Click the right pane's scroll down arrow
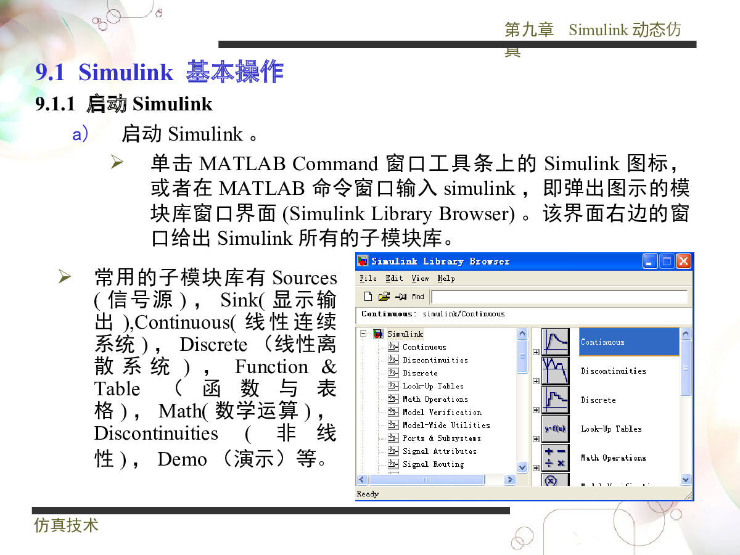 [686, 479]
